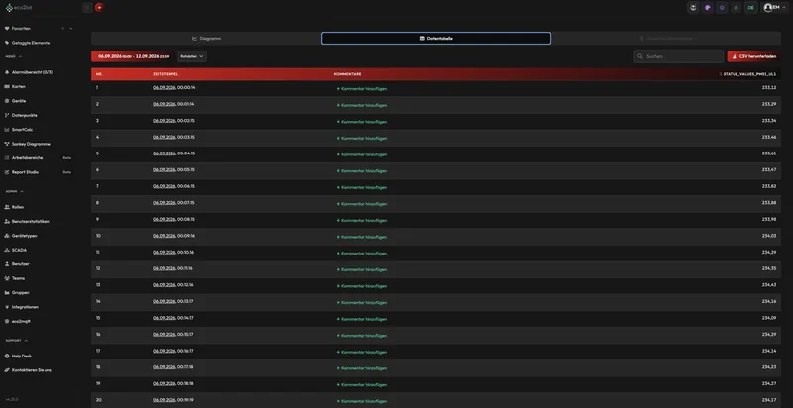The width and height of the screenshot is (793, 408).
Task: Add comment to row 5
Action: click(x=362, y=154)
